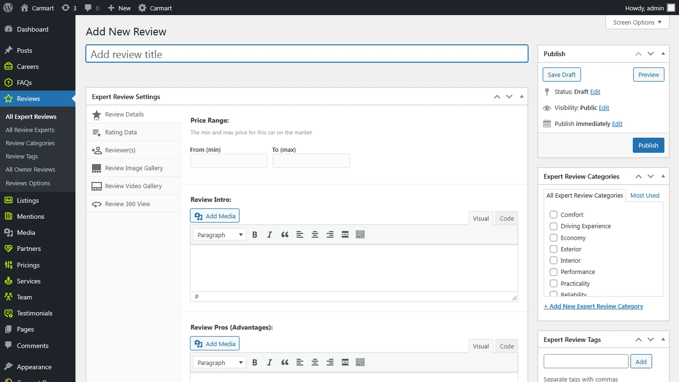Align left in Review Intro editor
679x382 pixels.
[300, 235]
